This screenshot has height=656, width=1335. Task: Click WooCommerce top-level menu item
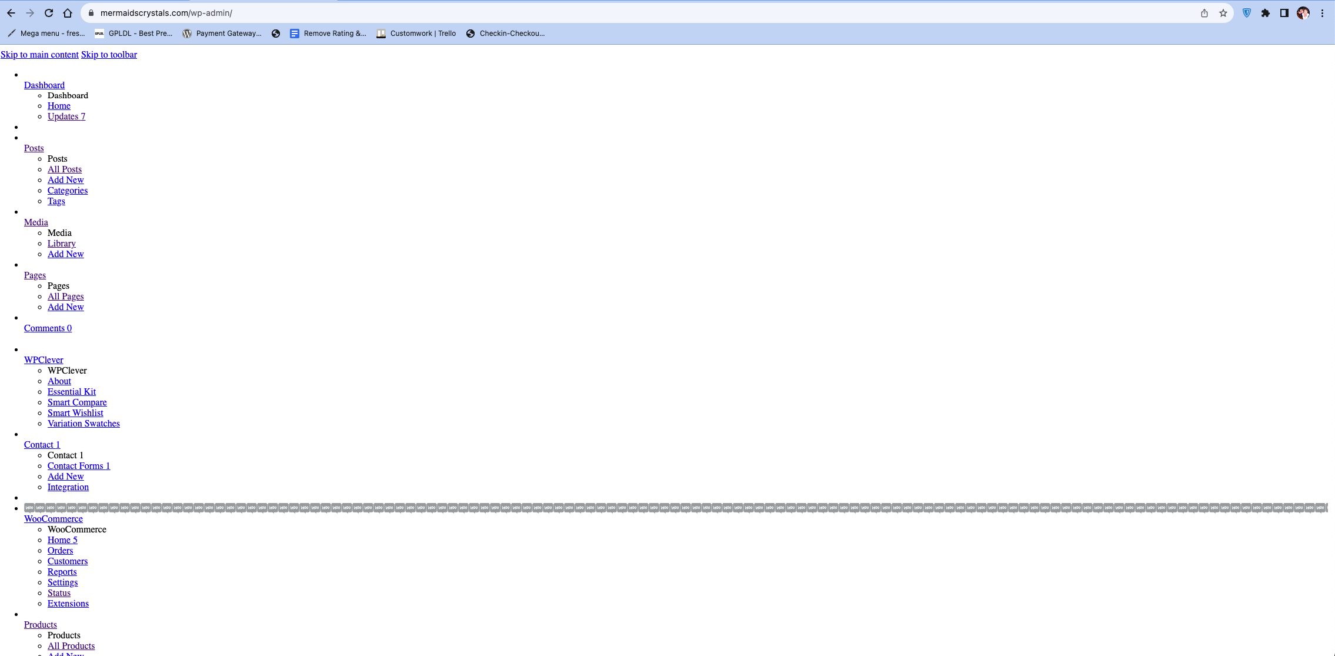53,518
